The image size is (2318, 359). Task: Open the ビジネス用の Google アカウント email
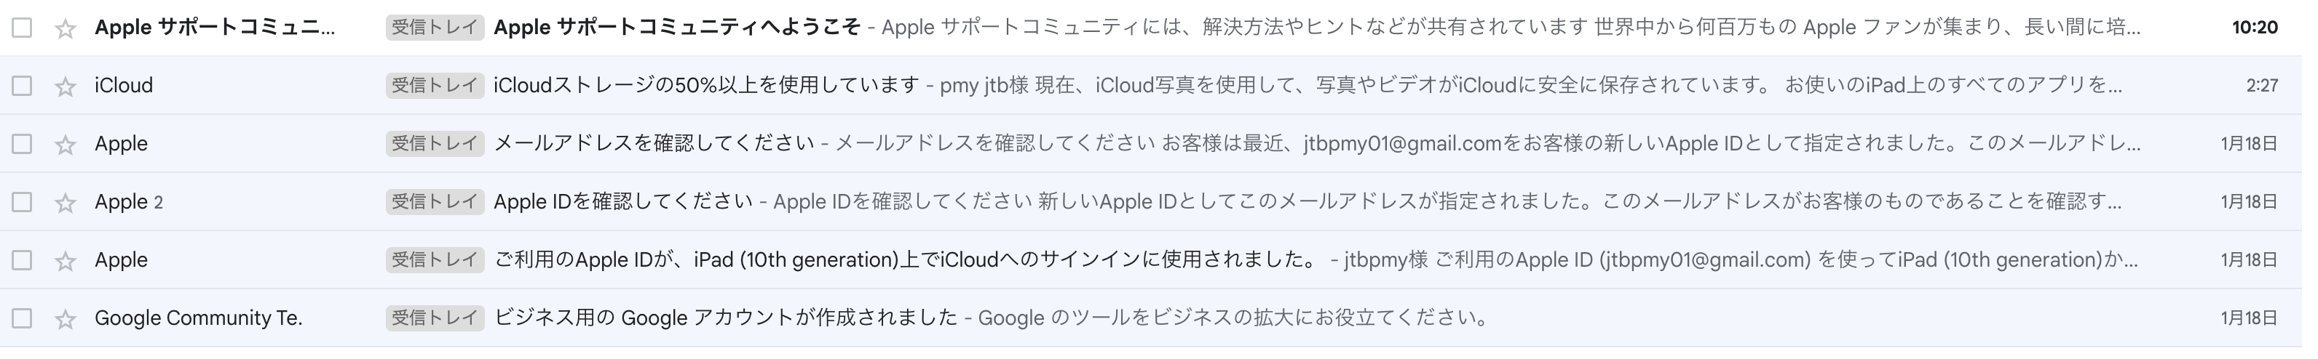click(725, 318)
